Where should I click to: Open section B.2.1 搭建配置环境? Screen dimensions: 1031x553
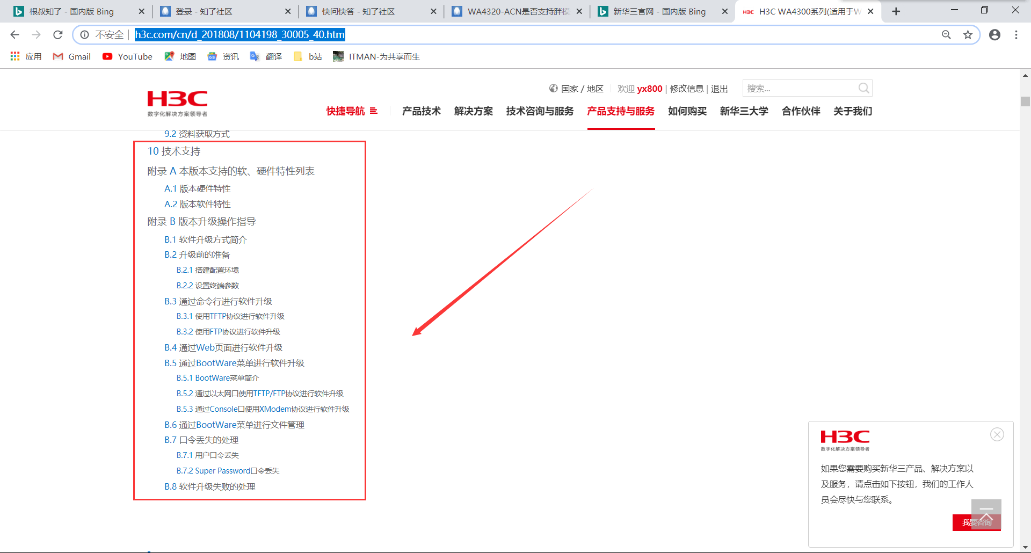pos(208,270)
